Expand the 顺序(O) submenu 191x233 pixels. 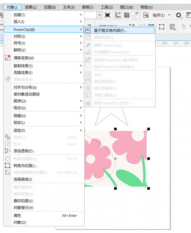tap(44, 101)
